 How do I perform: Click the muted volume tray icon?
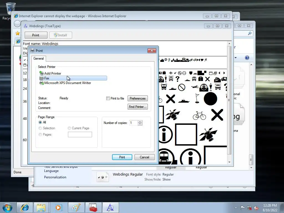click(256, 208)
